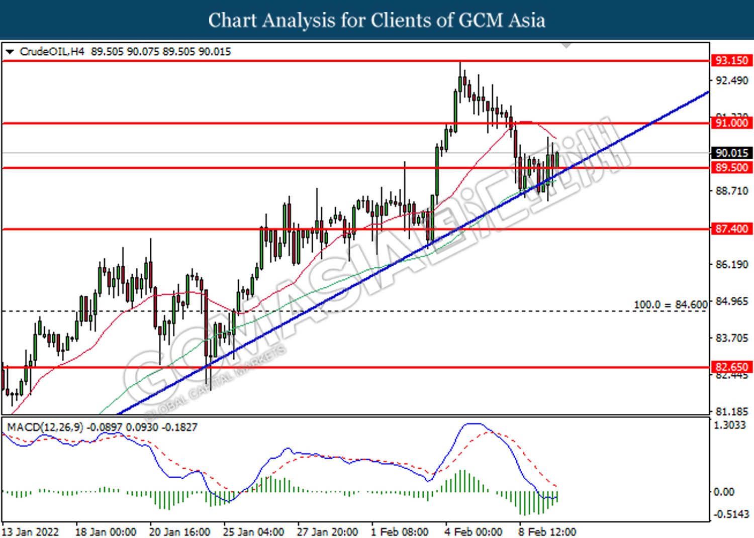Click the 4 Feb 00:00 date label

point(474,531)
